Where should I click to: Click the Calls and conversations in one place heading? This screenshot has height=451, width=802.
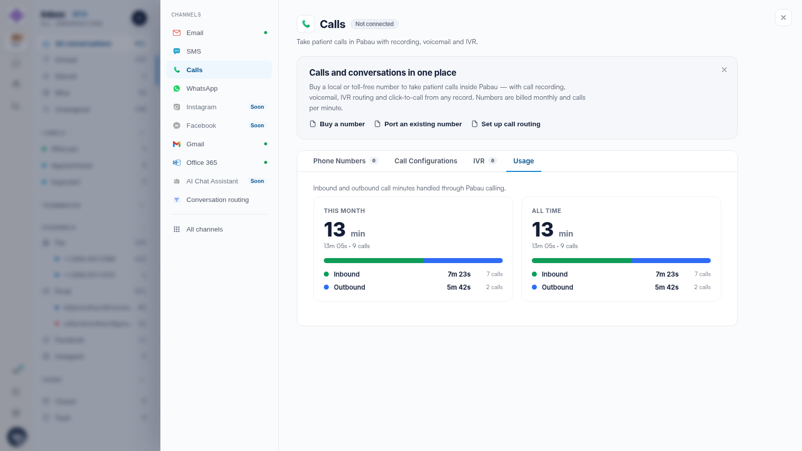[383, 73]
